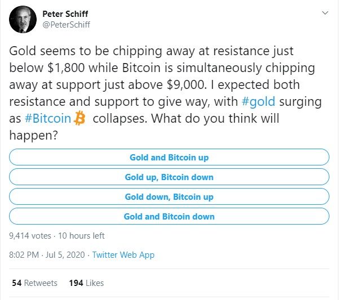Open the tweet options chevron menu
This screenshot has height=300, width=339.
click(x=324, y=12)
